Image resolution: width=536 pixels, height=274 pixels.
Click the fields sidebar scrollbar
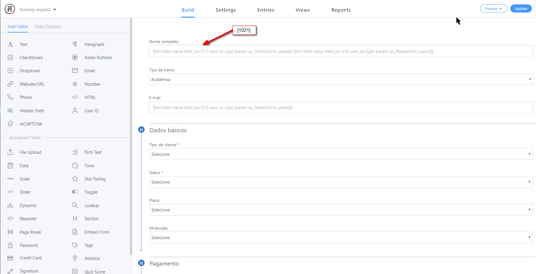[x=131, y=136]
